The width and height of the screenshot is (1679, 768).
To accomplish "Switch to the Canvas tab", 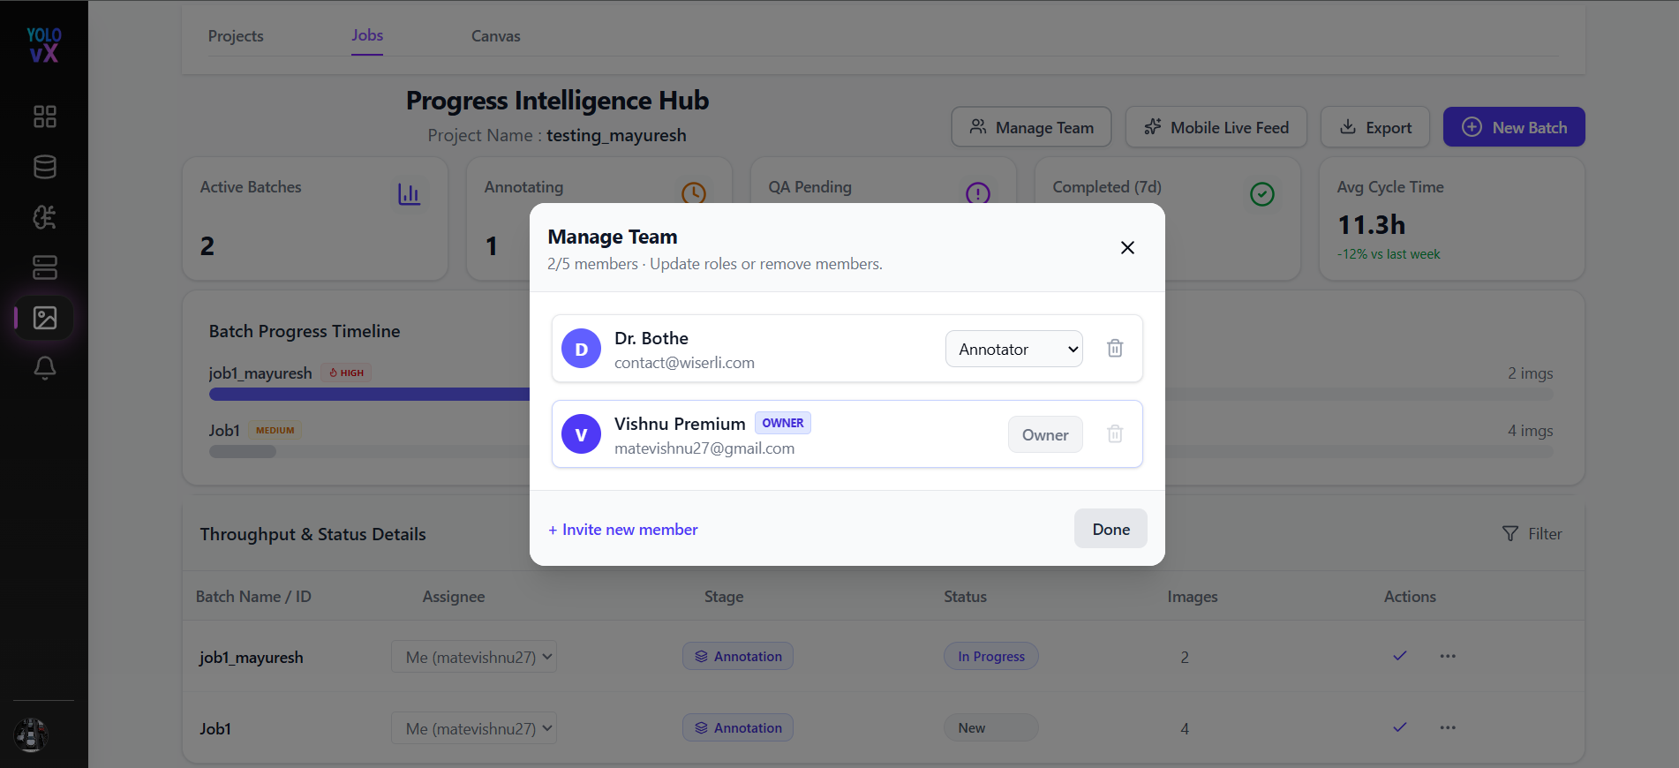I will pos(495,36).
